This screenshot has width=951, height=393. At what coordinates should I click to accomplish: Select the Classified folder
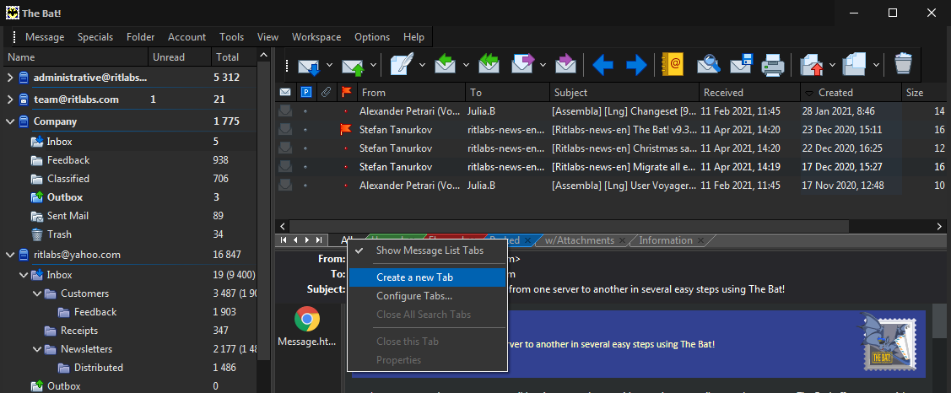click(68, 179)
